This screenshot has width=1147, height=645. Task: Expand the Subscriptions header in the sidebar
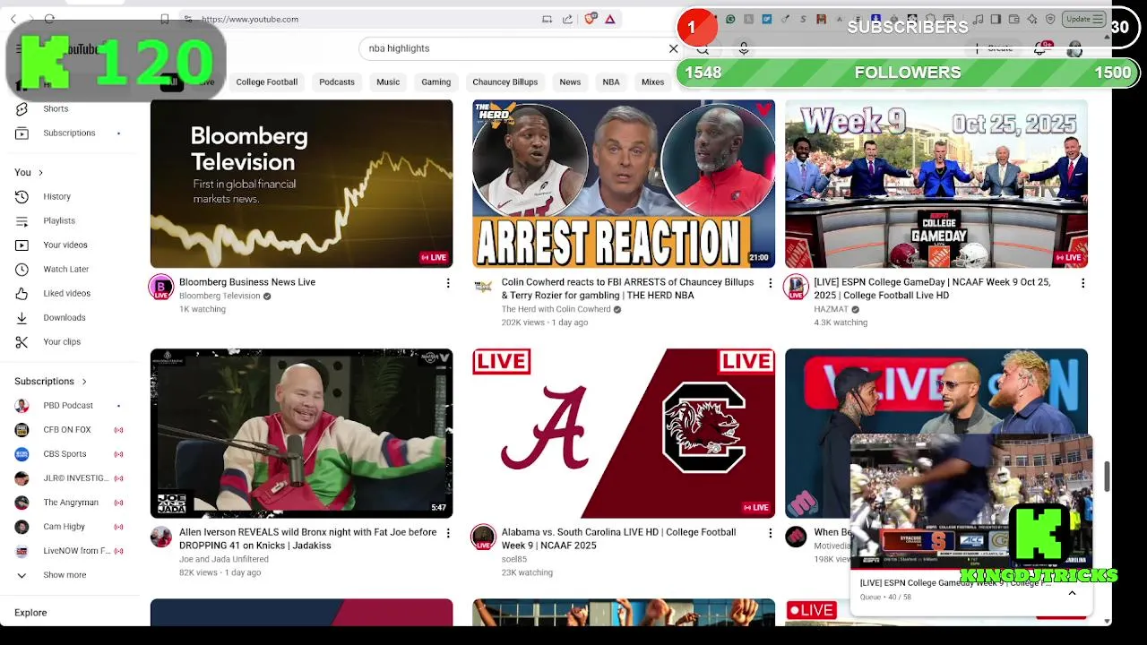pyautogui.click(x=51, y=382)
